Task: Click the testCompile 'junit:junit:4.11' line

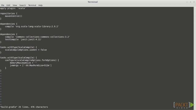Action: 23,39
